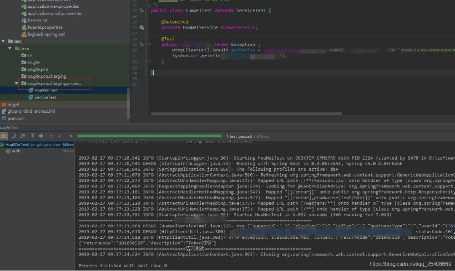Select application-prod.properties file
This screenshot has height=271, width=455.
pos(55,13)
